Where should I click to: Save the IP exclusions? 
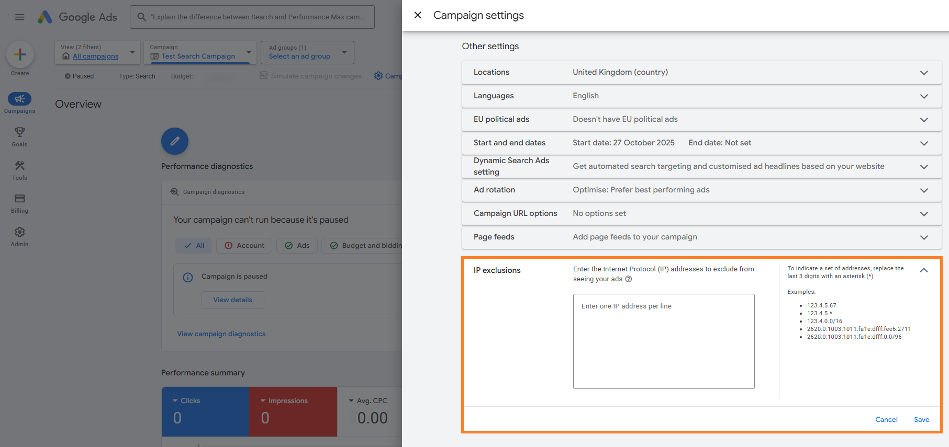coord(921,419)
